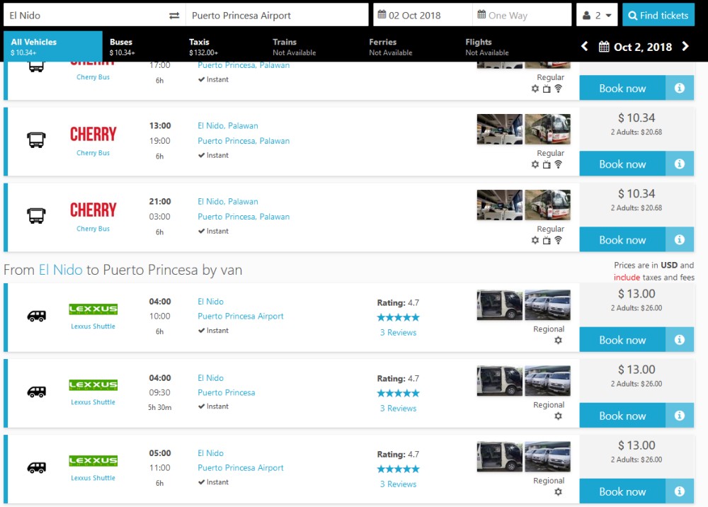Image resolution: width=708 pixels, height=507 pixels.
Task: Open 3 Reviews on 05:00 trip
Action: pos(398,484)
